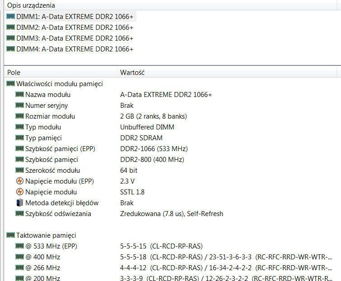Click the Napięcie modułu (EPP) voltage icon
Image resolution: width=341 pixels, height=281 pixels.
point(19,181)
